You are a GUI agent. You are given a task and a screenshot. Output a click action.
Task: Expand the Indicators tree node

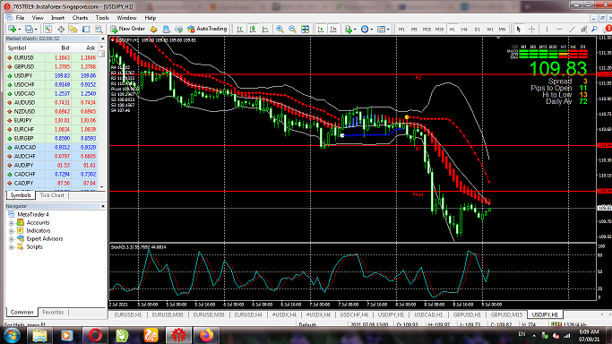[x=12, y=231]
